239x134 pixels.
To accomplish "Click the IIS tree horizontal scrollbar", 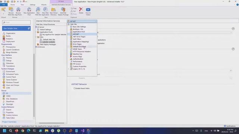I will click(52, 123).
